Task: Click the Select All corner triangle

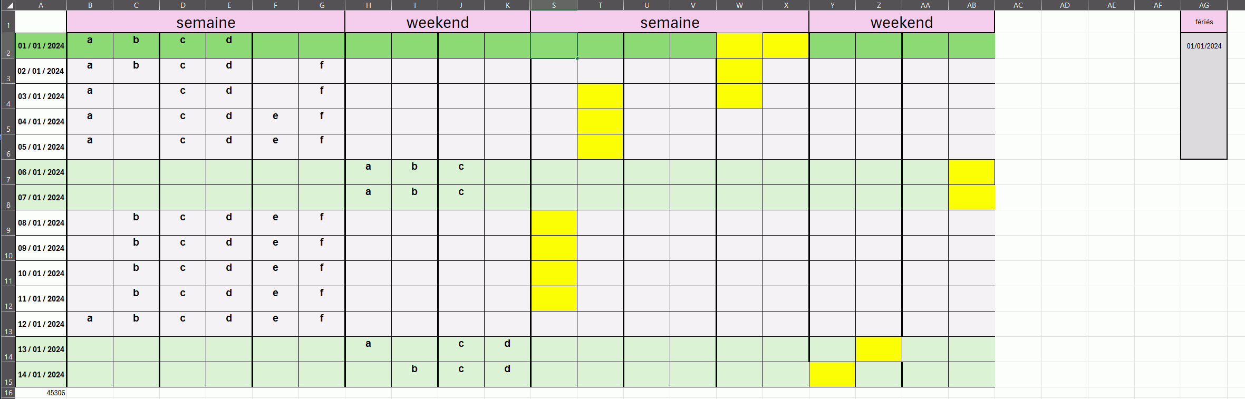Action: (x=9, y=6)
